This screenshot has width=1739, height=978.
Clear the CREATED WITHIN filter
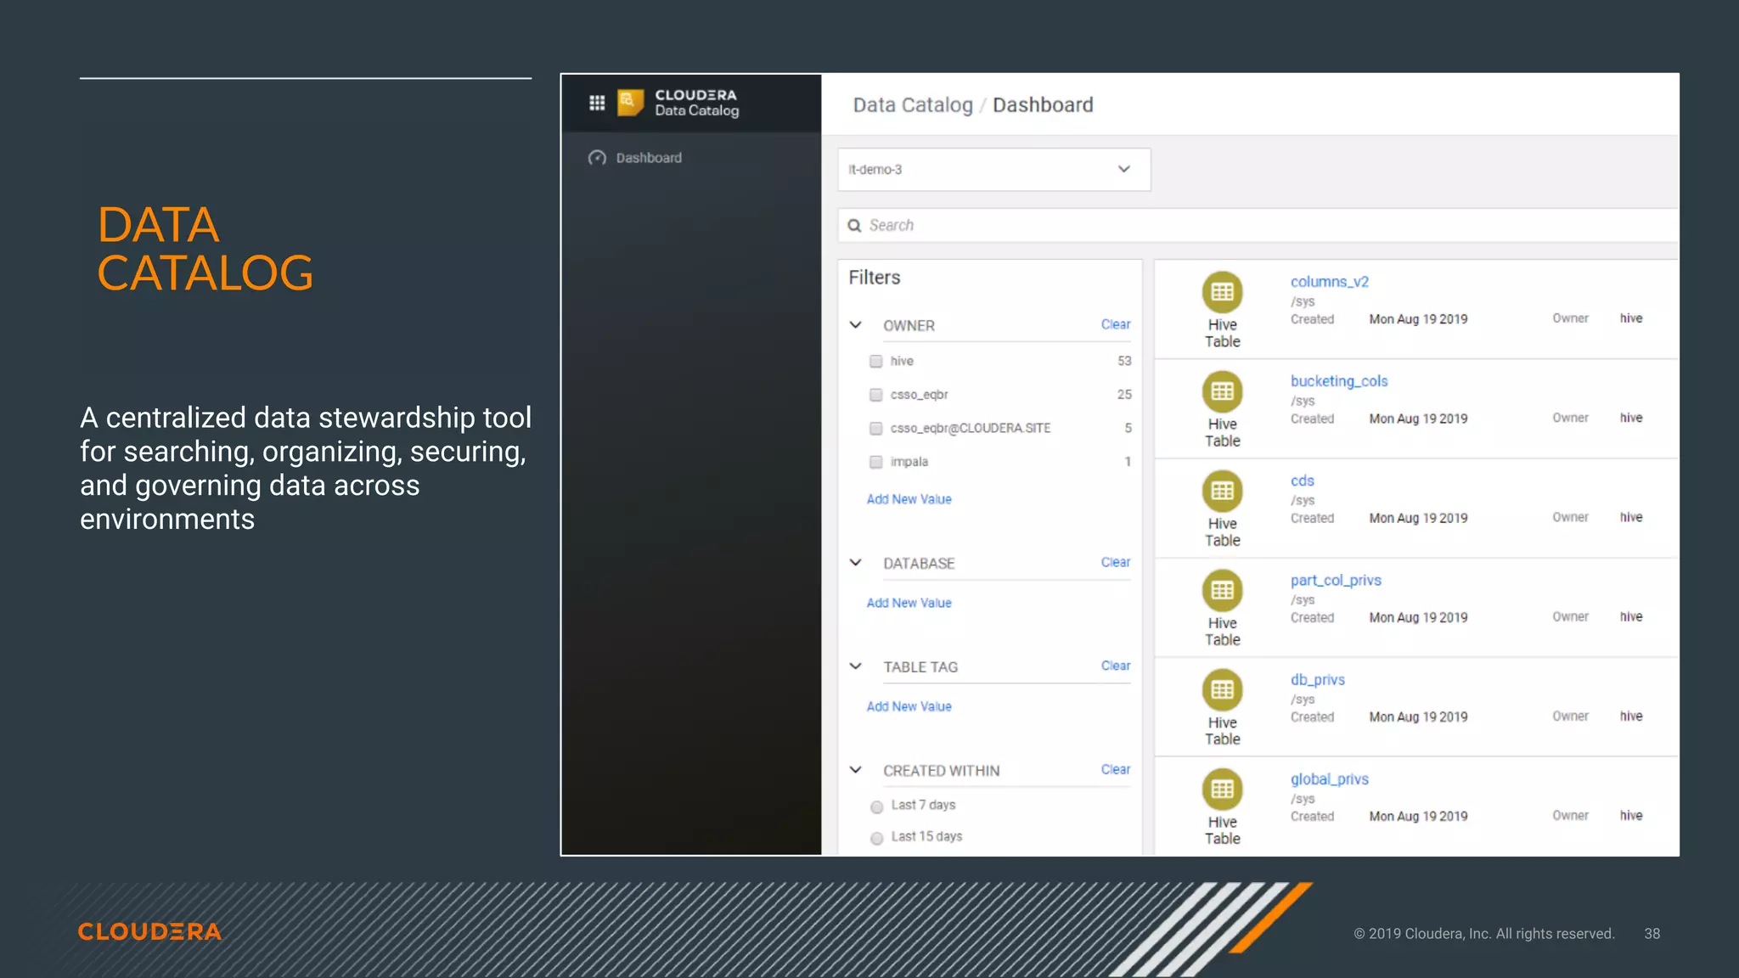click(x=1116, y=769)
